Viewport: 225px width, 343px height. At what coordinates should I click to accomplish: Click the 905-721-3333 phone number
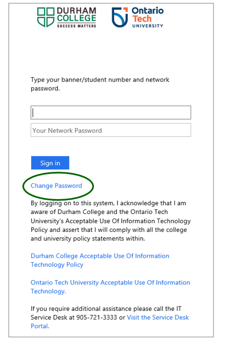click(x=97, y=317)
